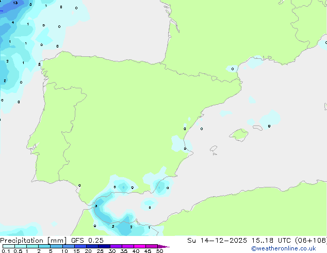Screen dimensions: 327x253
Task: Click the 0.1–0.5 mm legend color swatch
Action: [9, 246]
